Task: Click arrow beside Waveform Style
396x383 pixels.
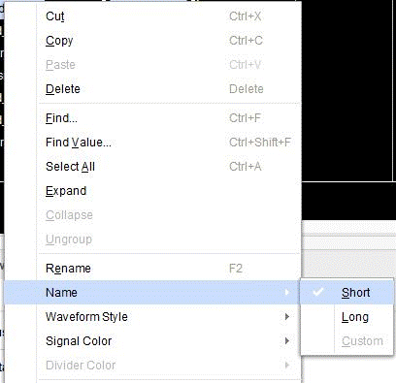Action: point(287,317)
